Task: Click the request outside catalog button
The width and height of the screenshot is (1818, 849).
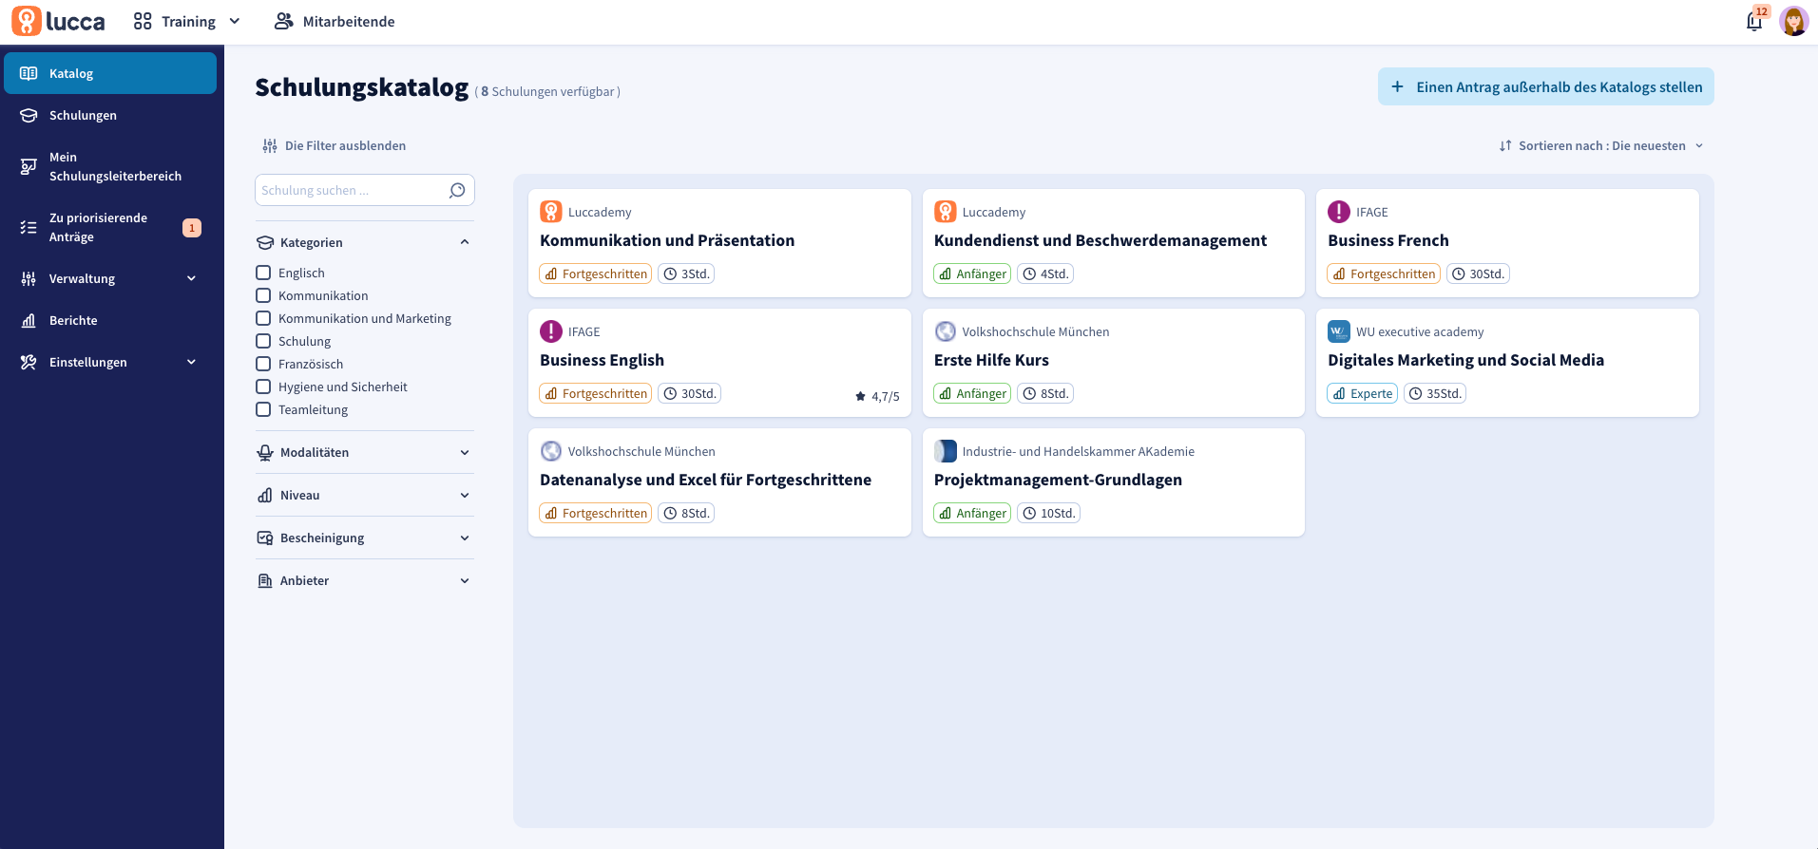Action: [1545, 87]
